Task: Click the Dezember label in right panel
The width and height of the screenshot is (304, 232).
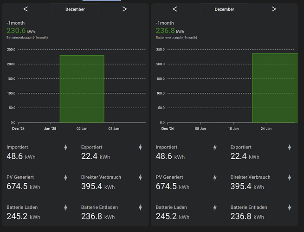Action: (x=225, y=9)
